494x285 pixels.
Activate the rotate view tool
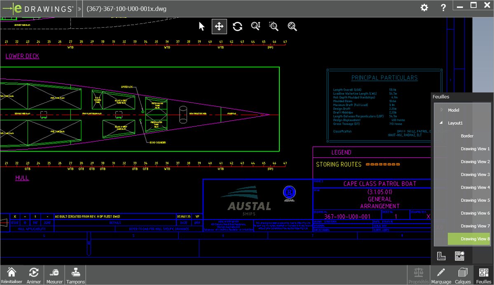(x=237, y=26)
